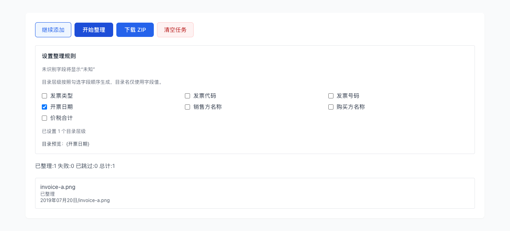Click the 下载 ZIP button

coord(135,30)
